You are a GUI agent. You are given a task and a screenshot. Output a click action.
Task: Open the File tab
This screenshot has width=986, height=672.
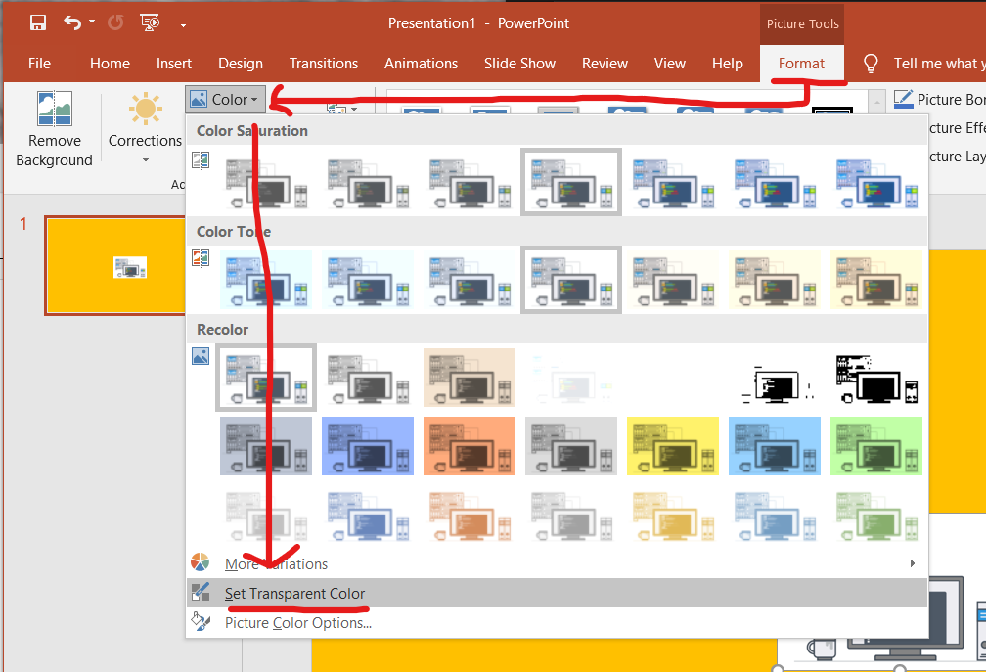(39, 64)
